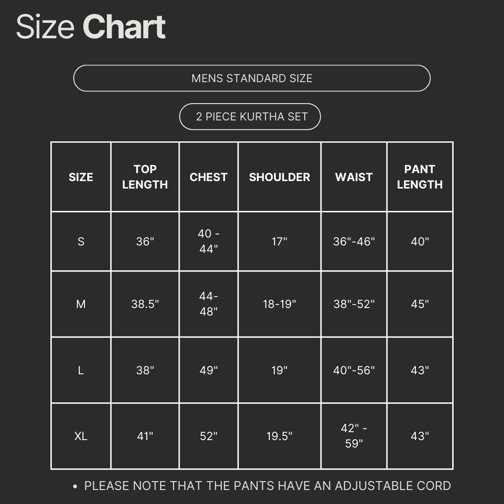
Task: Click the WAIST column header
Action: point(354,177)
